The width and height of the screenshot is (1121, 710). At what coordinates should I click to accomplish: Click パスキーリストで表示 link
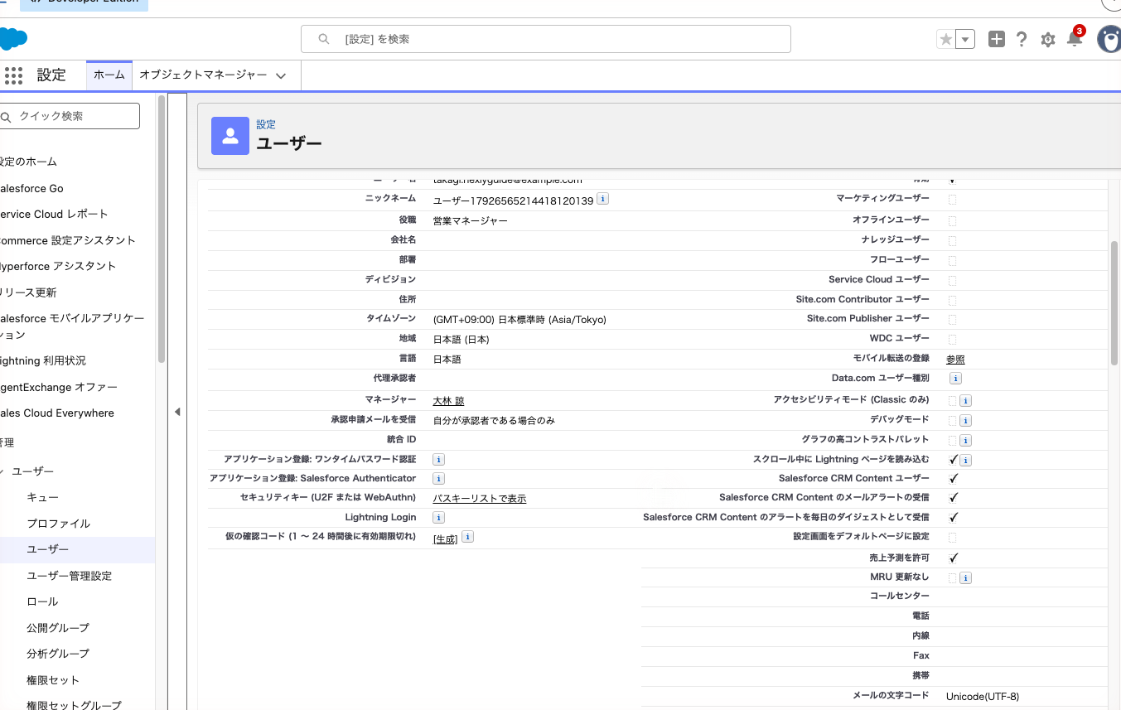click(480, 499)
